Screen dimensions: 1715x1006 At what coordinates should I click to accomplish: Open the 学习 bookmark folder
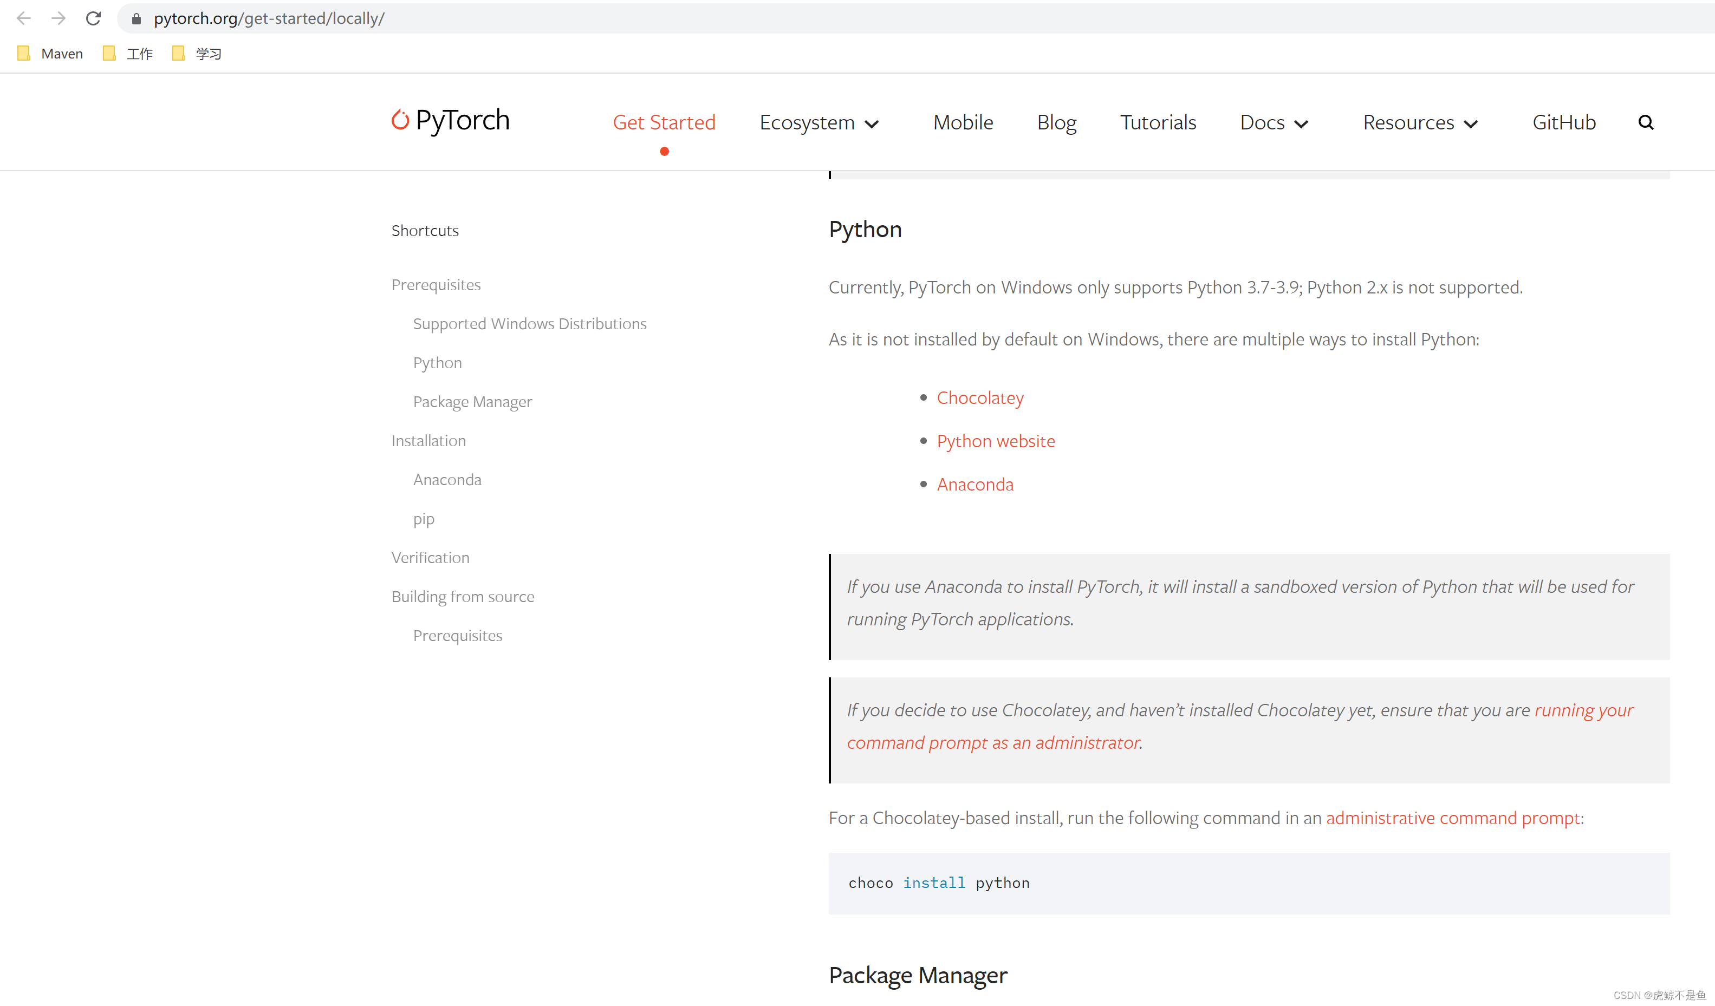click(x=197, y=54)
